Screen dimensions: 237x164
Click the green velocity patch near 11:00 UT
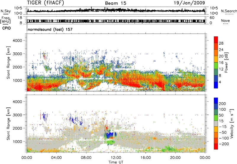tap(110, 142)
